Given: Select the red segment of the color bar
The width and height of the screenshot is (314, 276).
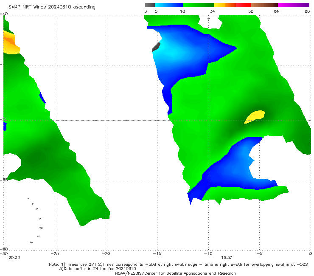Looking at the screenshot, I should 244,5.
